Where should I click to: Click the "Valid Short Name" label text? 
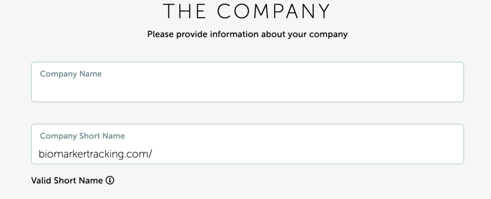(x=67, y=181)
